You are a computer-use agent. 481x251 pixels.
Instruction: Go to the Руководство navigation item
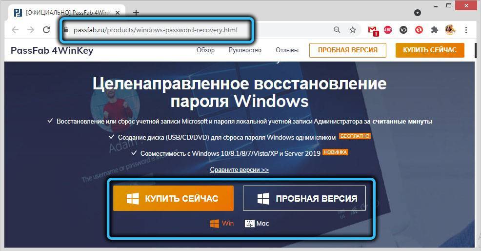245,50
